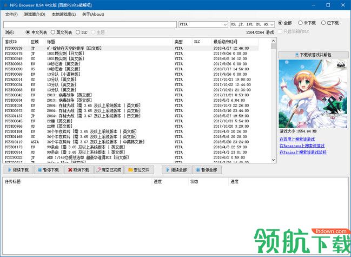
Task: Select the DLC browse option
Action: (x=82, y=32)
